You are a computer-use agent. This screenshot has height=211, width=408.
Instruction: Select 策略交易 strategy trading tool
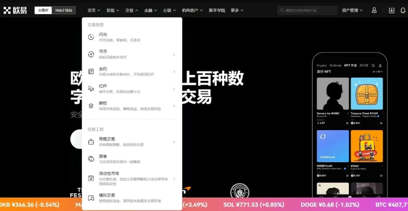pos(107,139)
